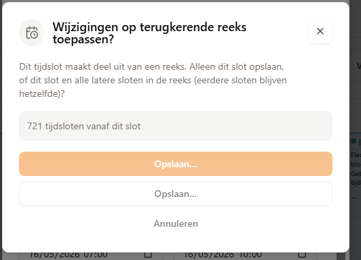Click the partially visible Flex text

[356, 155]
